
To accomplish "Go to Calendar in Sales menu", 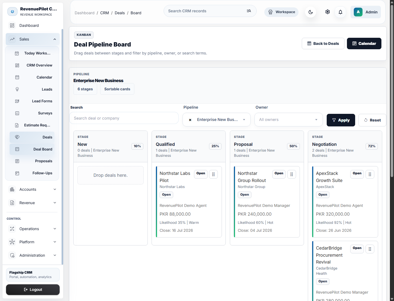I will (x=32, y=77).
